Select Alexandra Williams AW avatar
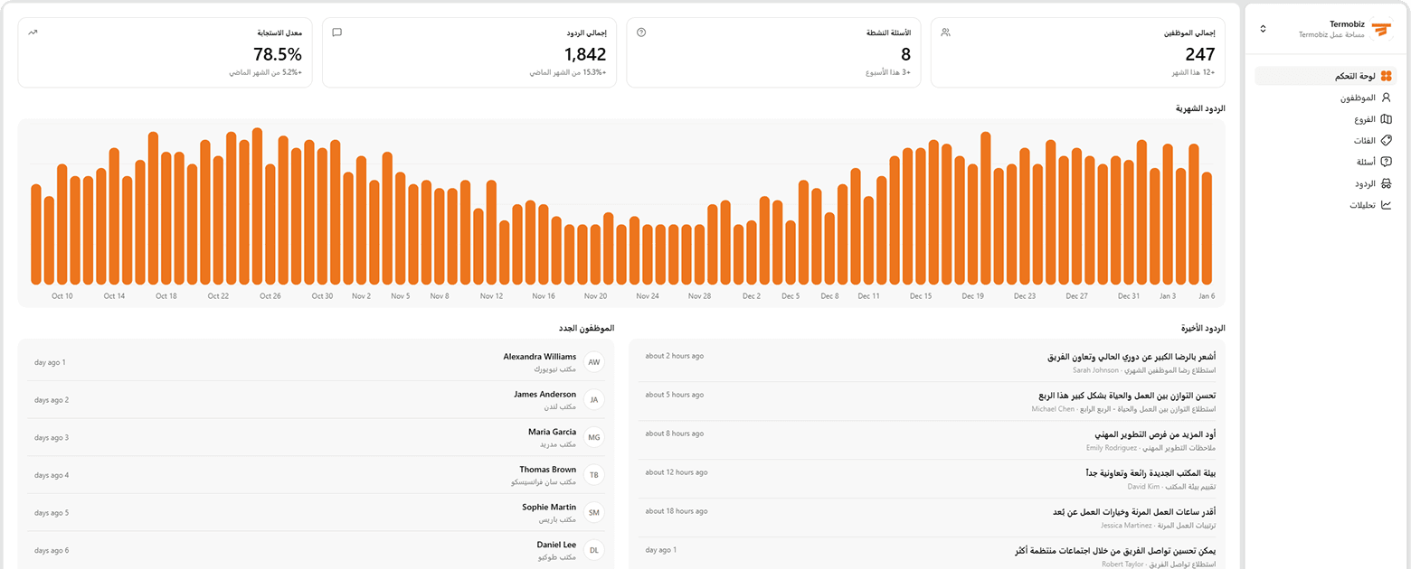Image resolution: width=1411 pixels, height=569 pixels. pyautogui.click(x=593, y=362)
